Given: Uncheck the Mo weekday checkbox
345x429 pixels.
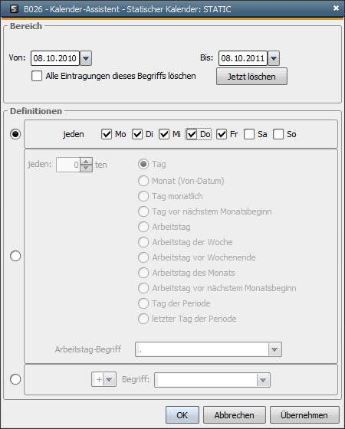Looking at the screenshot, I should [107, 134].
